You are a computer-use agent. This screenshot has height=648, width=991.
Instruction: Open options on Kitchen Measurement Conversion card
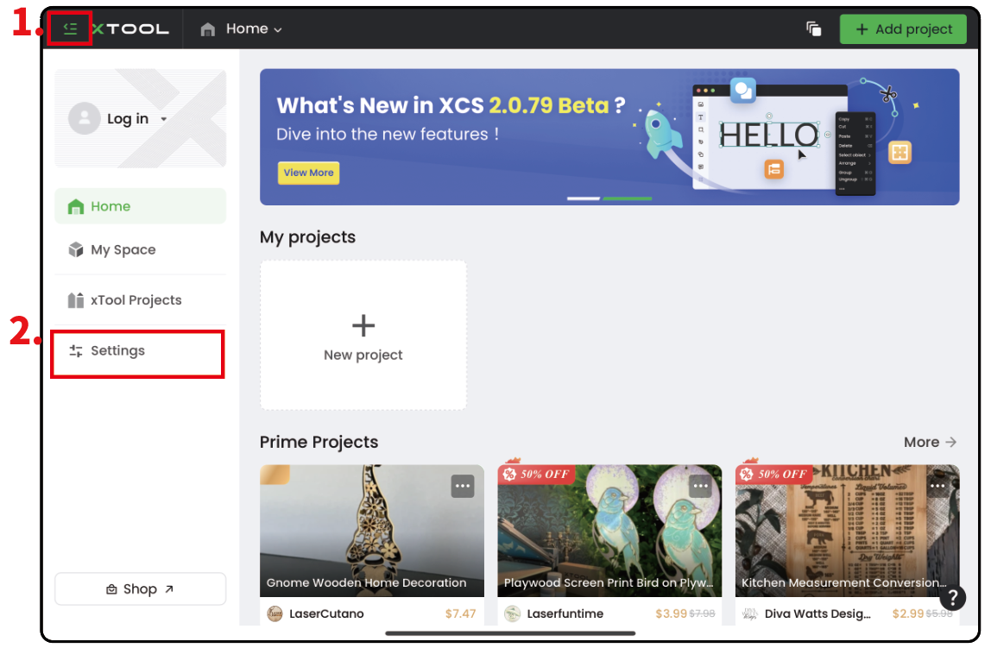tap(937, 486)
